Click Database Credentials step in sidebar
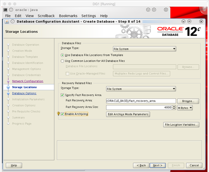This screenshot has height=172, width=209. [x=26, y=75]
